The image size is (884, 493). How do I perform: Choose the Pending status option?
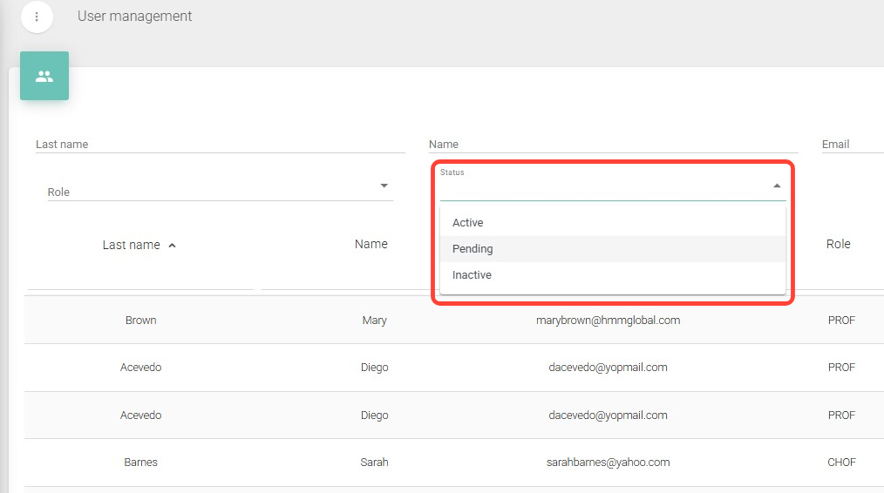coord(473,249)
